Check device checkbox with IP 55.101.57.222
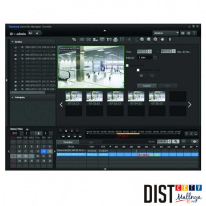This screenshot has height=206, width=206. pos(15,85)
